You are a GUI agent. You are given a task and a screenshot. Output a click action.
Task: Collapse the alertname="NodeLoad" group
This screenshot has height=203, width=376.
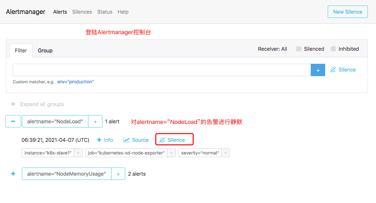[13, 121]
